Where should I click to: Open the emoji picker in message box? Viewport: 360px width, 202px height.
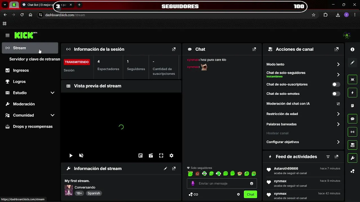click(251, 183)
